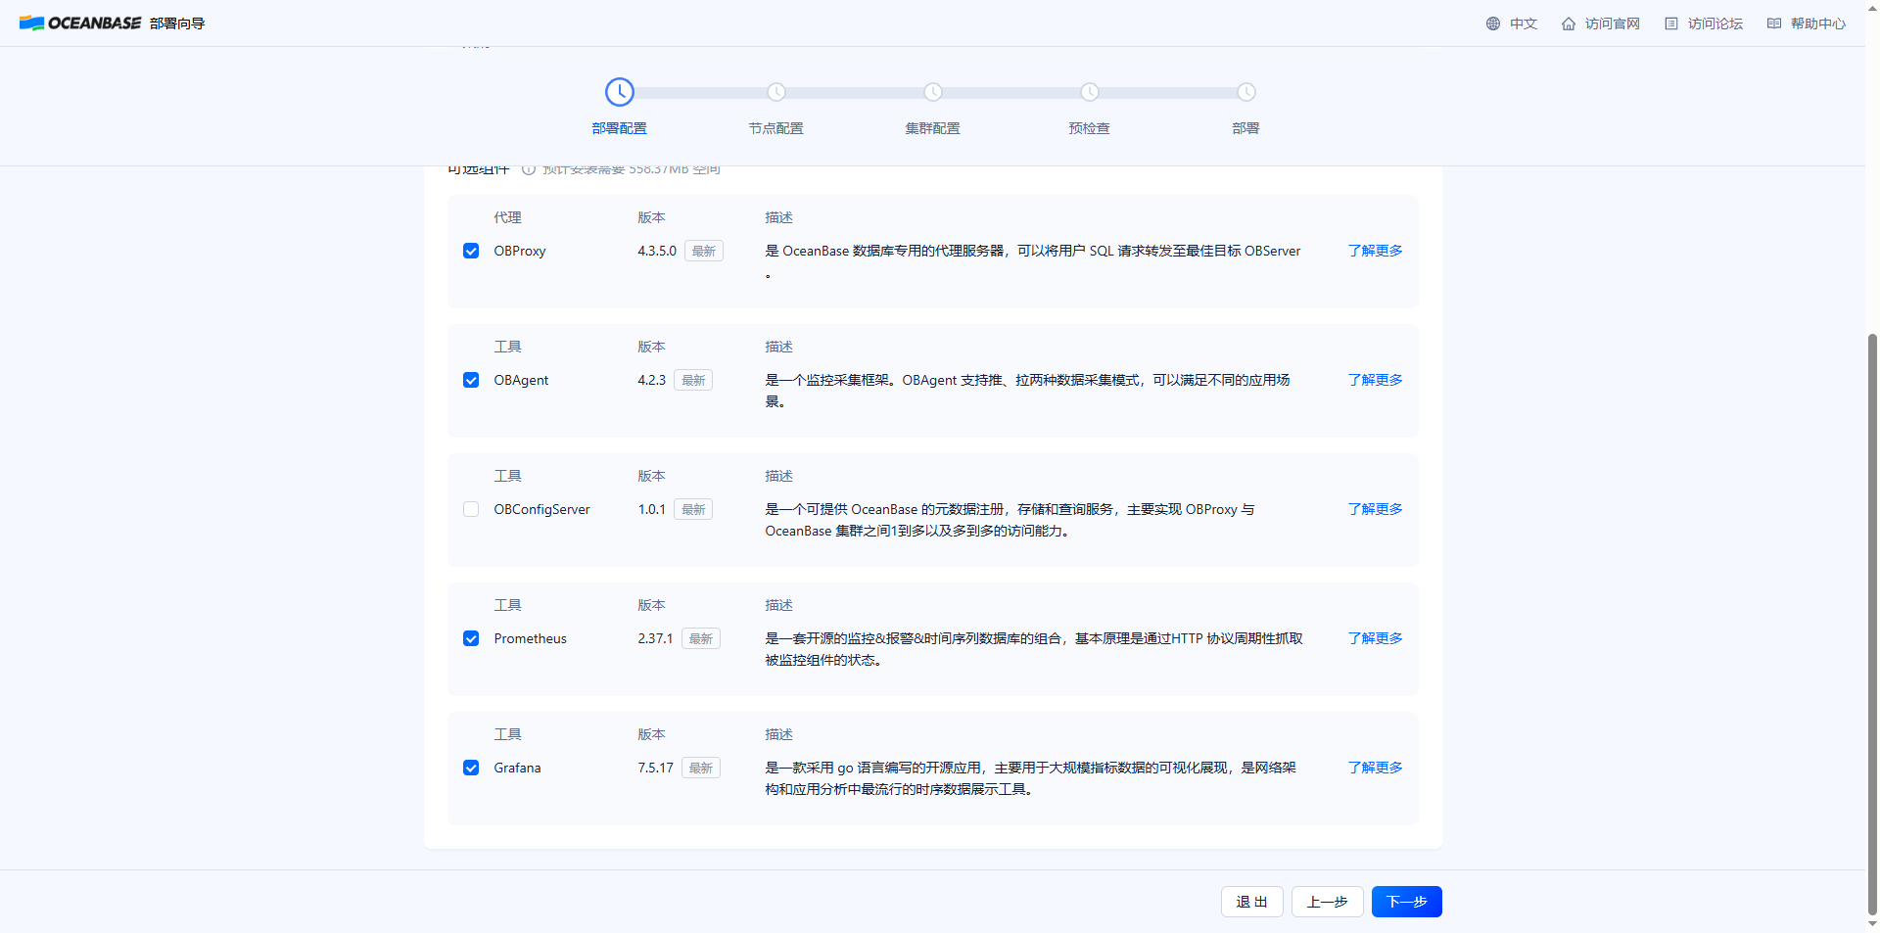
Task: Click the scrollbar down arrow
Action: (1872, 924)
